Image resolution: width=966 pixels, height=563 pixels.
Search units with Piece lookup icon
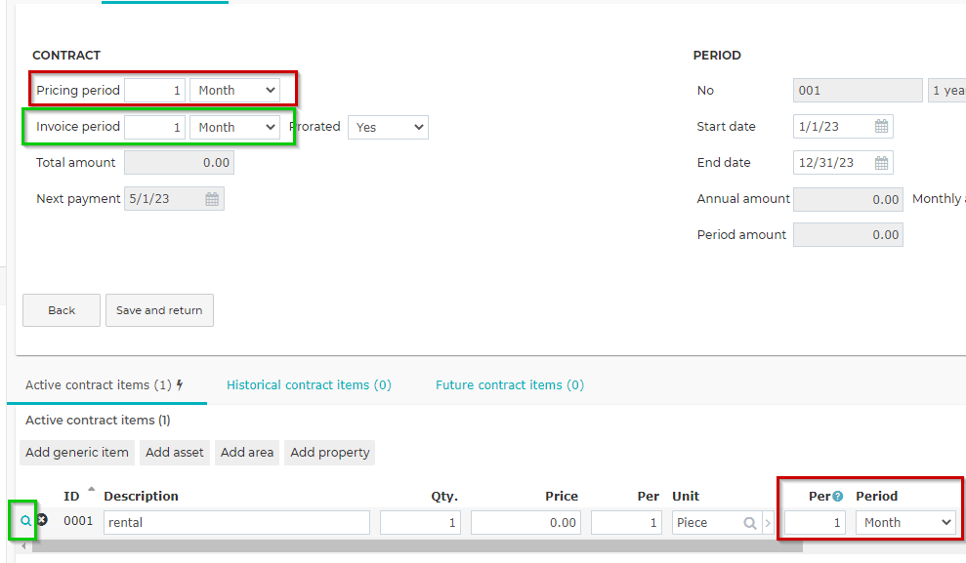pos(750,523)
